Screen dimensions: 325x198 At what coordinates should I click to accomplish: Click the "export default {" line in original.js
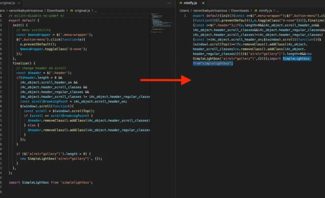(24, 21)
